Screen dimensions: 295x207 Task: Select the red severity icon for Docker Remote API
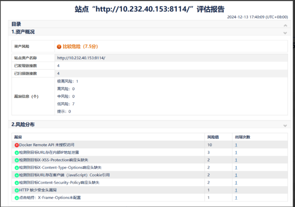(16, 145)
